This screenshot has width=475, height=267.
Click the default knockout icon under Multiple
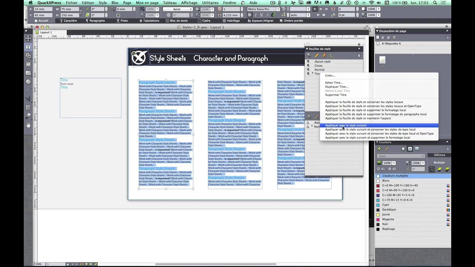(x=432, y=169)
